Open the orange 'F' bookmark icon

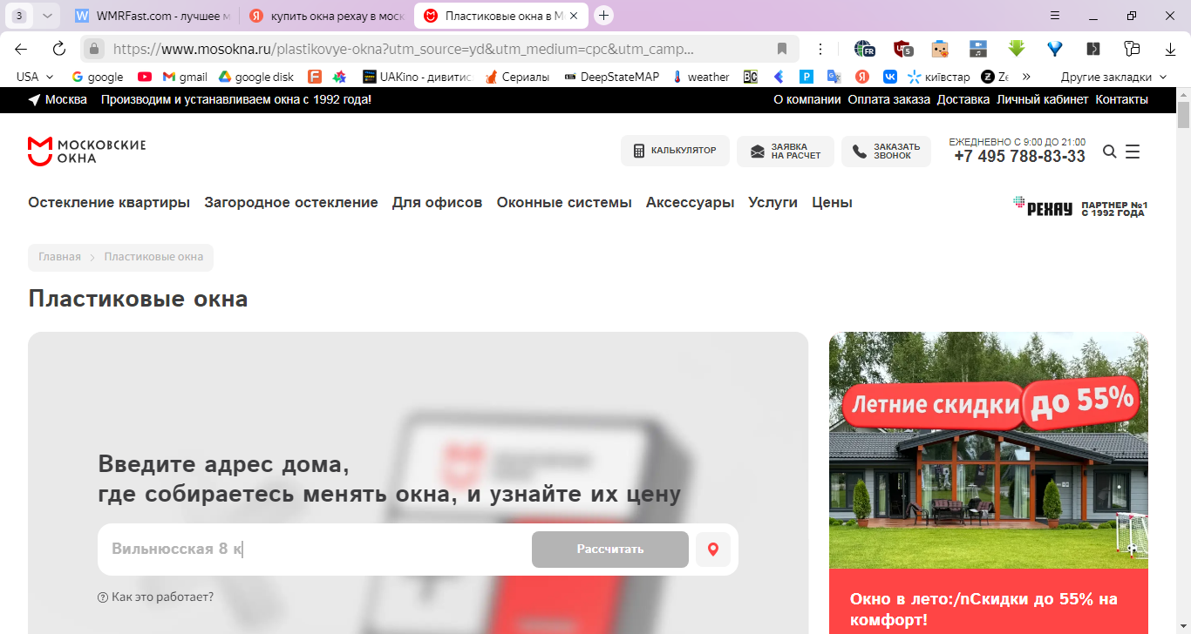pyautogui.click(x=315, y=77)
